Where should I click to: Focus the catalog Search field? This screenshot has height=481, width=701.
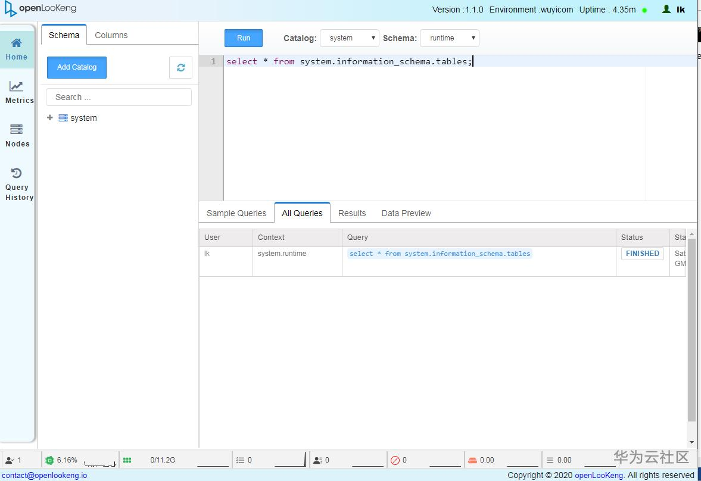point(119,97)
